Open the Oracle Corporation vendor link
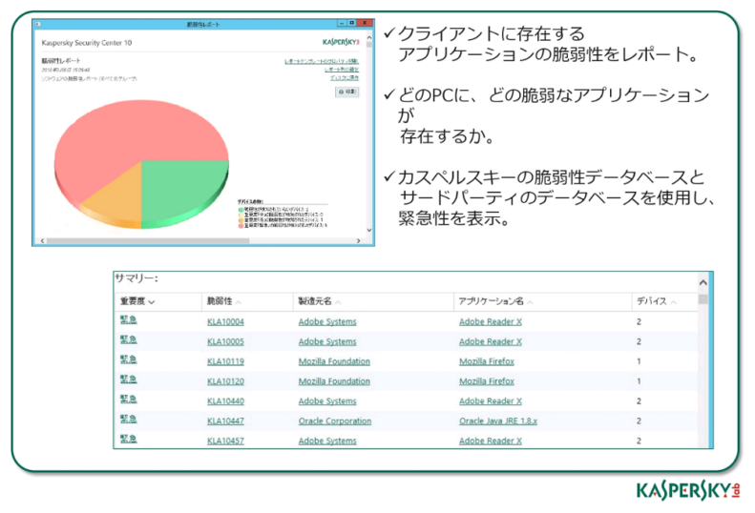The image size is (755, 513). click(x=335, y=421)
